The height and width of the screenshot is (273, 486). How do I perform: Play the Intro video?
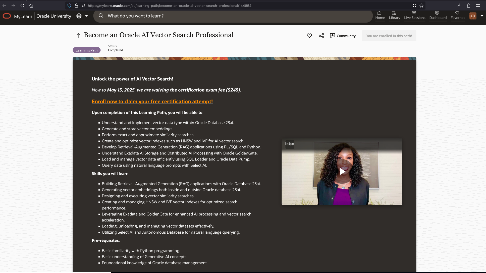coord(342,171)
